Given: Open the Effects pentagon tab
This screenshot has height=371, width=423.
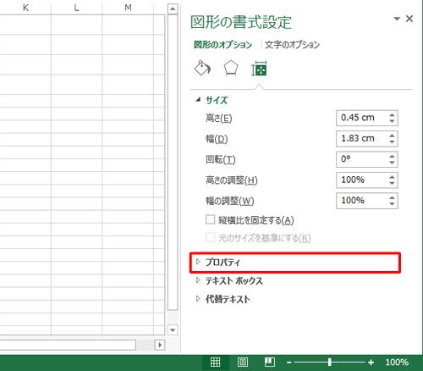Looking at the screenshot, I should click(x=231, y=69).
